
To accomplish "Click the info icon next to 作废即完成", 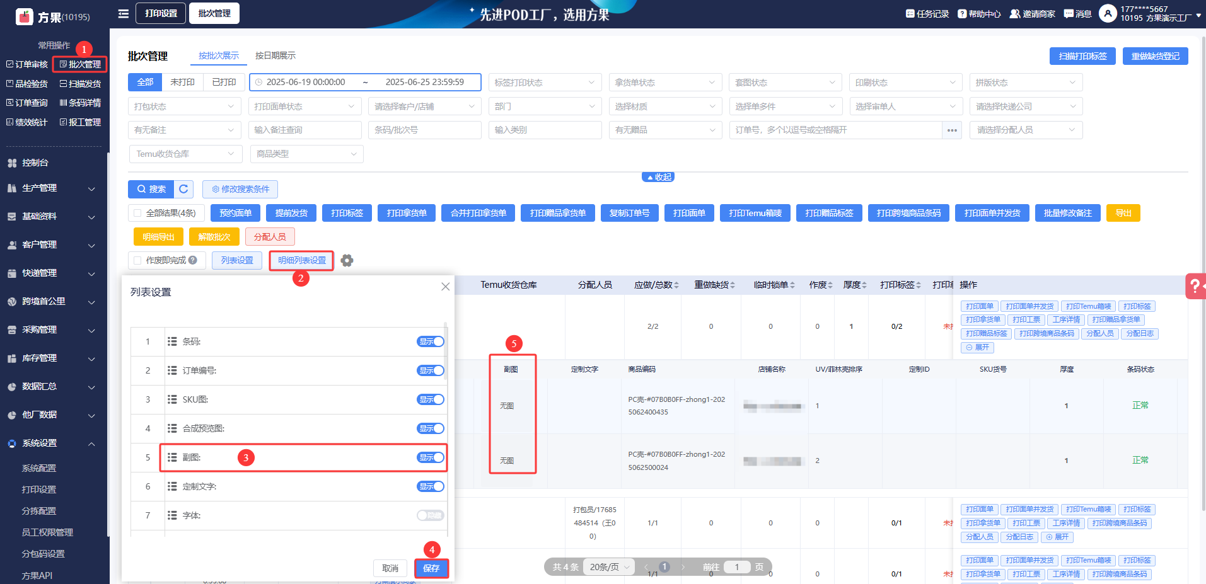I will click(193, 260).
